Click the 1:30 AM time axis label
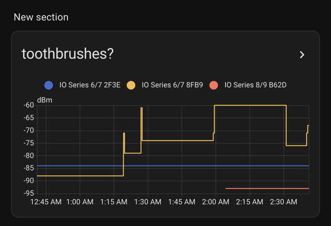The image size is (331, 226). coord(148,202)
